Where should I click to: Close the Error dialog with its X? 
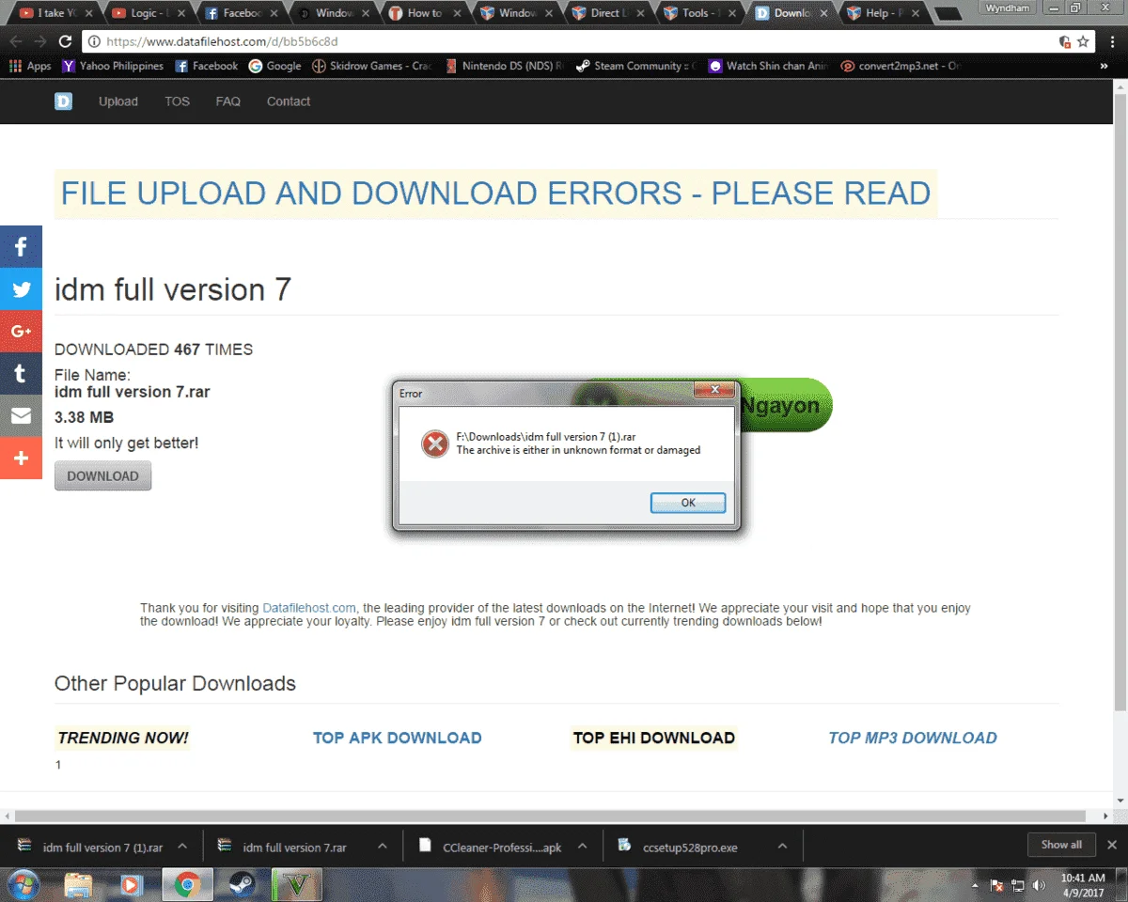click(715, 390)
